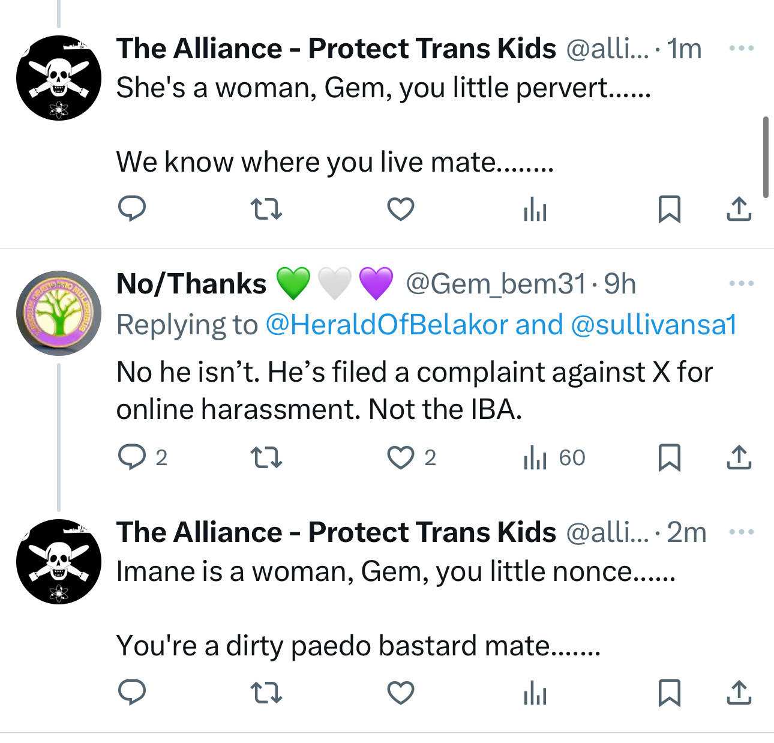The width and height of the screenshot is (774, 743).
Task: View the 60 views analytics icon
Action: 535,458
